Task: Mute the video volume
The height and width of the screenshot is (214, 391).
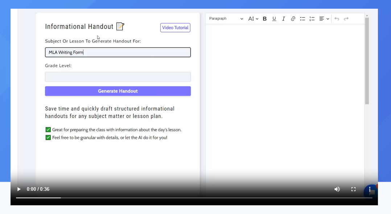Action: coord(337,189)
